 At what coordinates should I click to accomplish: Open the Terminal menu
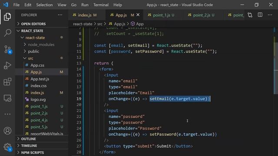[101, 5]
